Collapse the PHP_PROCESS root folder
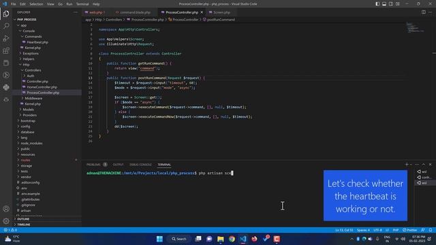436x245 pixels. [27, 20]
